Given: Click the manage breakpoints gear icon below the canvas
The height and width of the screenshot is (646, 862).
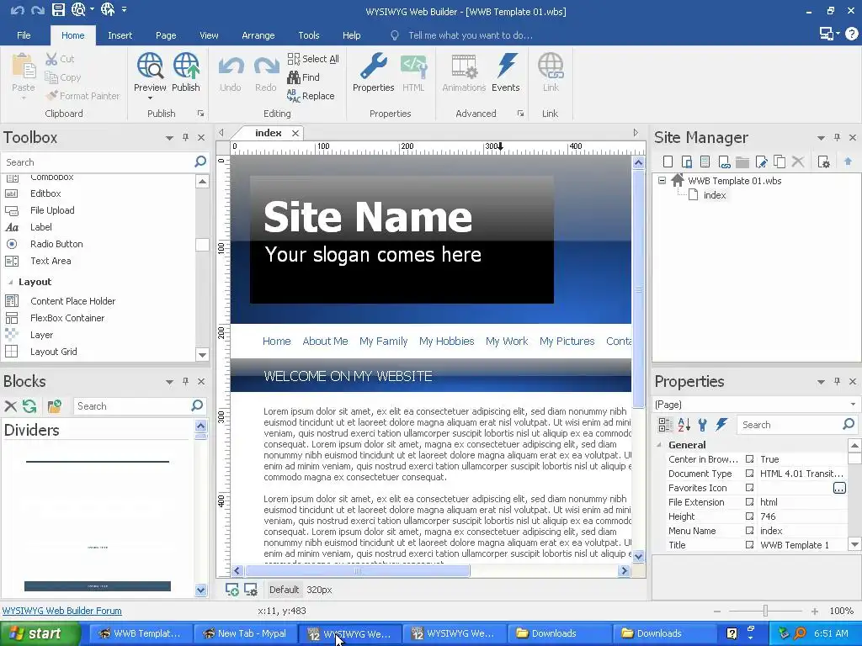Looking at the screenshot, I should point(251,590).
